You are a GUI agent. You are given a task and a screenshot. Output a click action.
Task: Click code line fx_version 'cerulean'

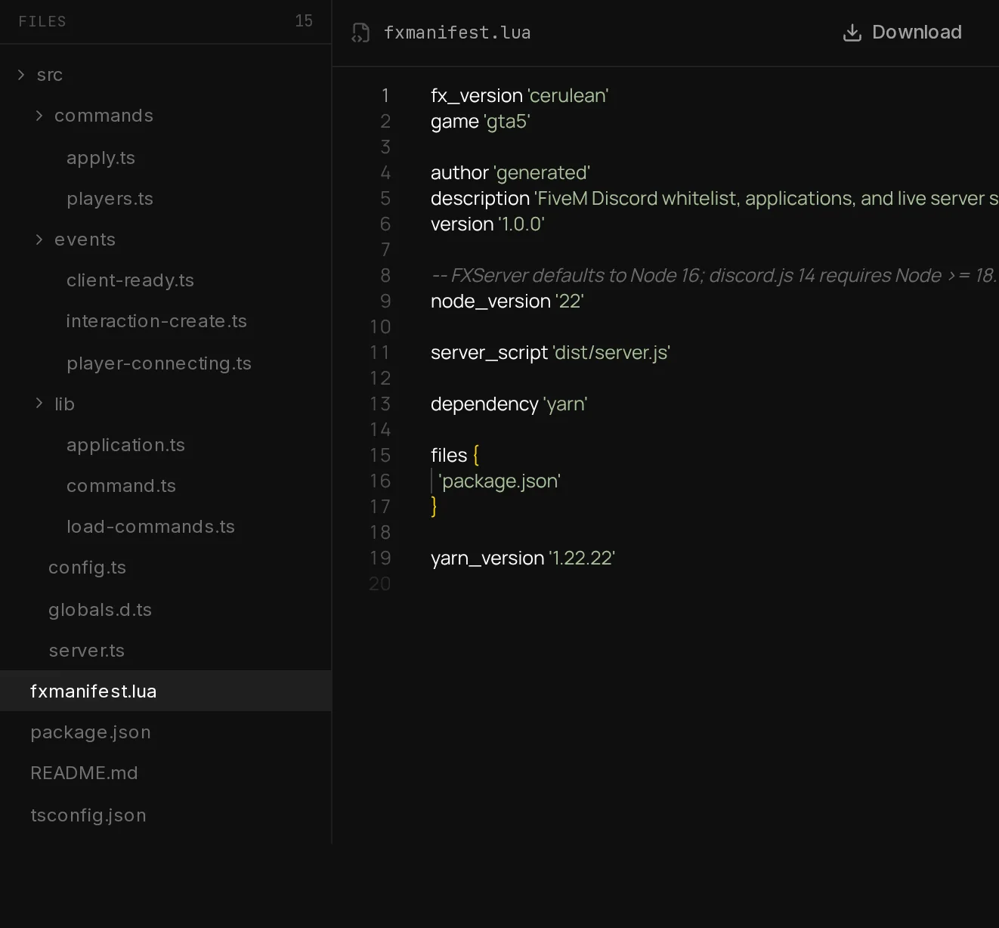coord(520,96)
